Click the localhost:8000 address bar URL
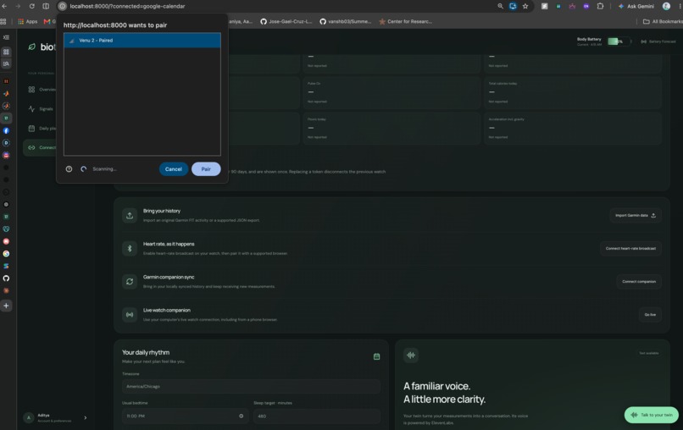Image resolution: width=683 pixels, height=430 pixels. pos(127,6)
